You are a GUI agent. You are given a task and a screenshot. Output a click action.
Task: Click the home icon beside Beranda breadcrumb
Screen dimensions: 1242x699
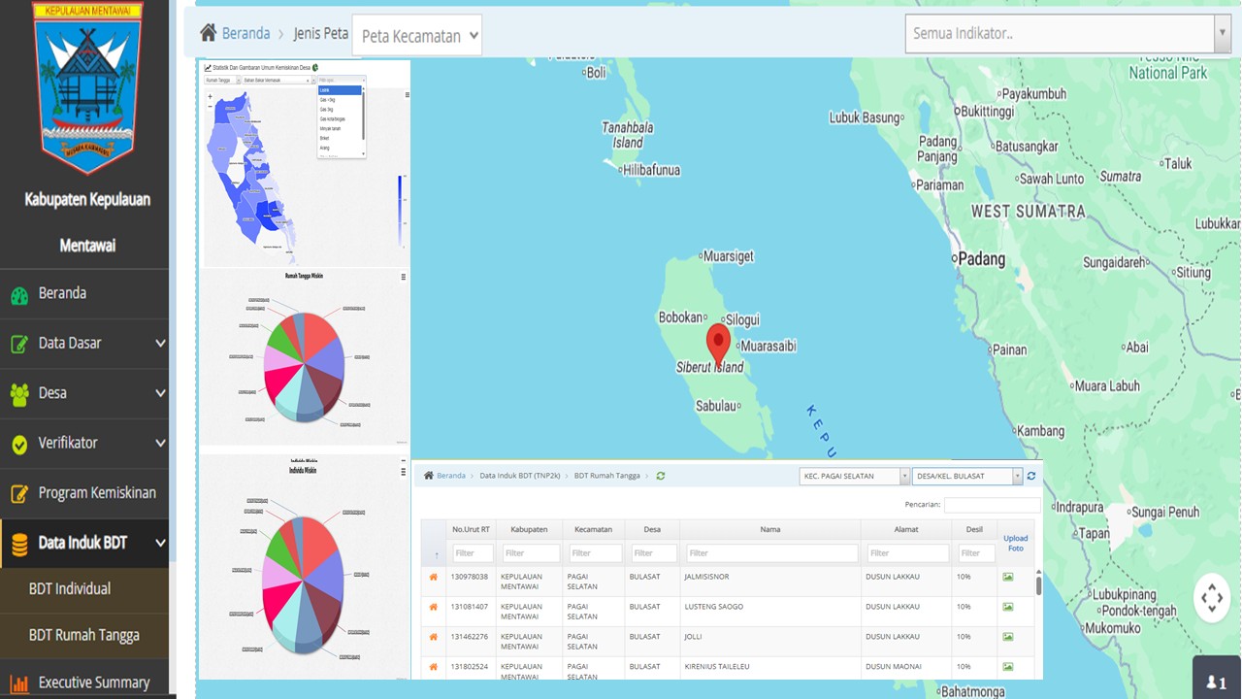(x=208, y=33)
